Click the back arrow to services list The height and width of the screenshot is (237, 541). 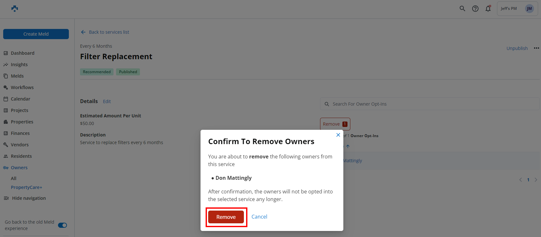[83, 32]
